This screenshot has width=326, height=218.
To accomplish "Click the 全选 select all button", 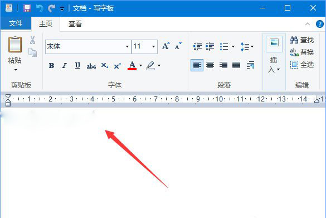I will pyautogui.click(x=301, y=65).
